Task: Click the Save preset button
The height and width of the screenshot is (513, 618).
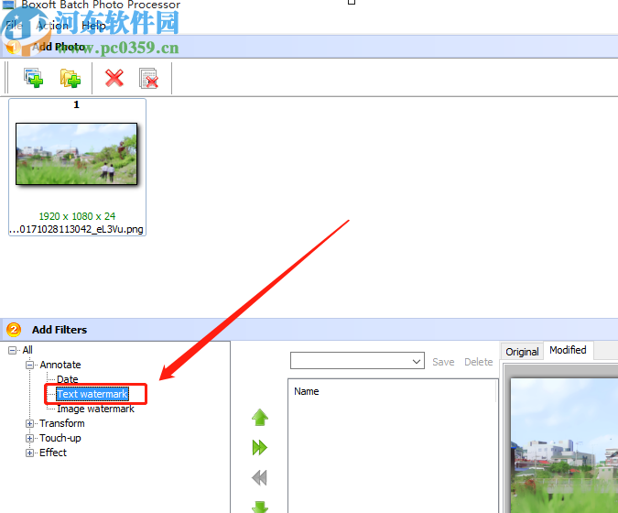Action: tap(443, 362)
